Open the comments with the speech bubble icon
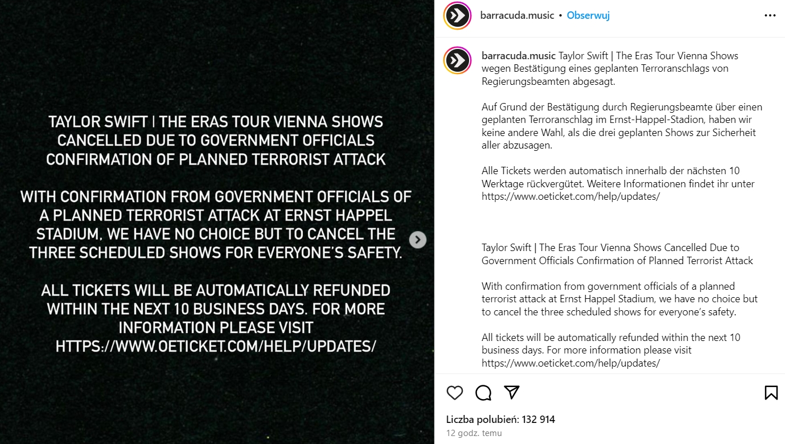This screenshot has height=444, width=785. 483,393
